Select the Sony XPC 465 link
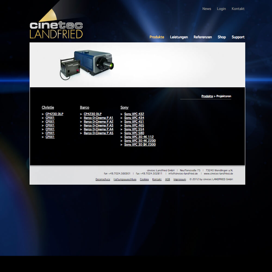272x272 pixels. [x=134, y=125]
